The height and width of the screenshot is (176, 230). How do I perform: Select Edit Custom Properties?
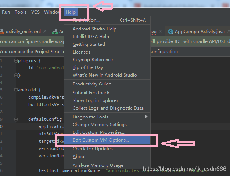pyautogui.click(x=107, y=132)
